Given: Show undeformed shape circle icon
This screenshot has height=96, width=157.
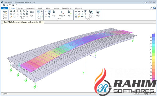Looking at the screenshot, I should pyautogui.click(x=76, y=11).
